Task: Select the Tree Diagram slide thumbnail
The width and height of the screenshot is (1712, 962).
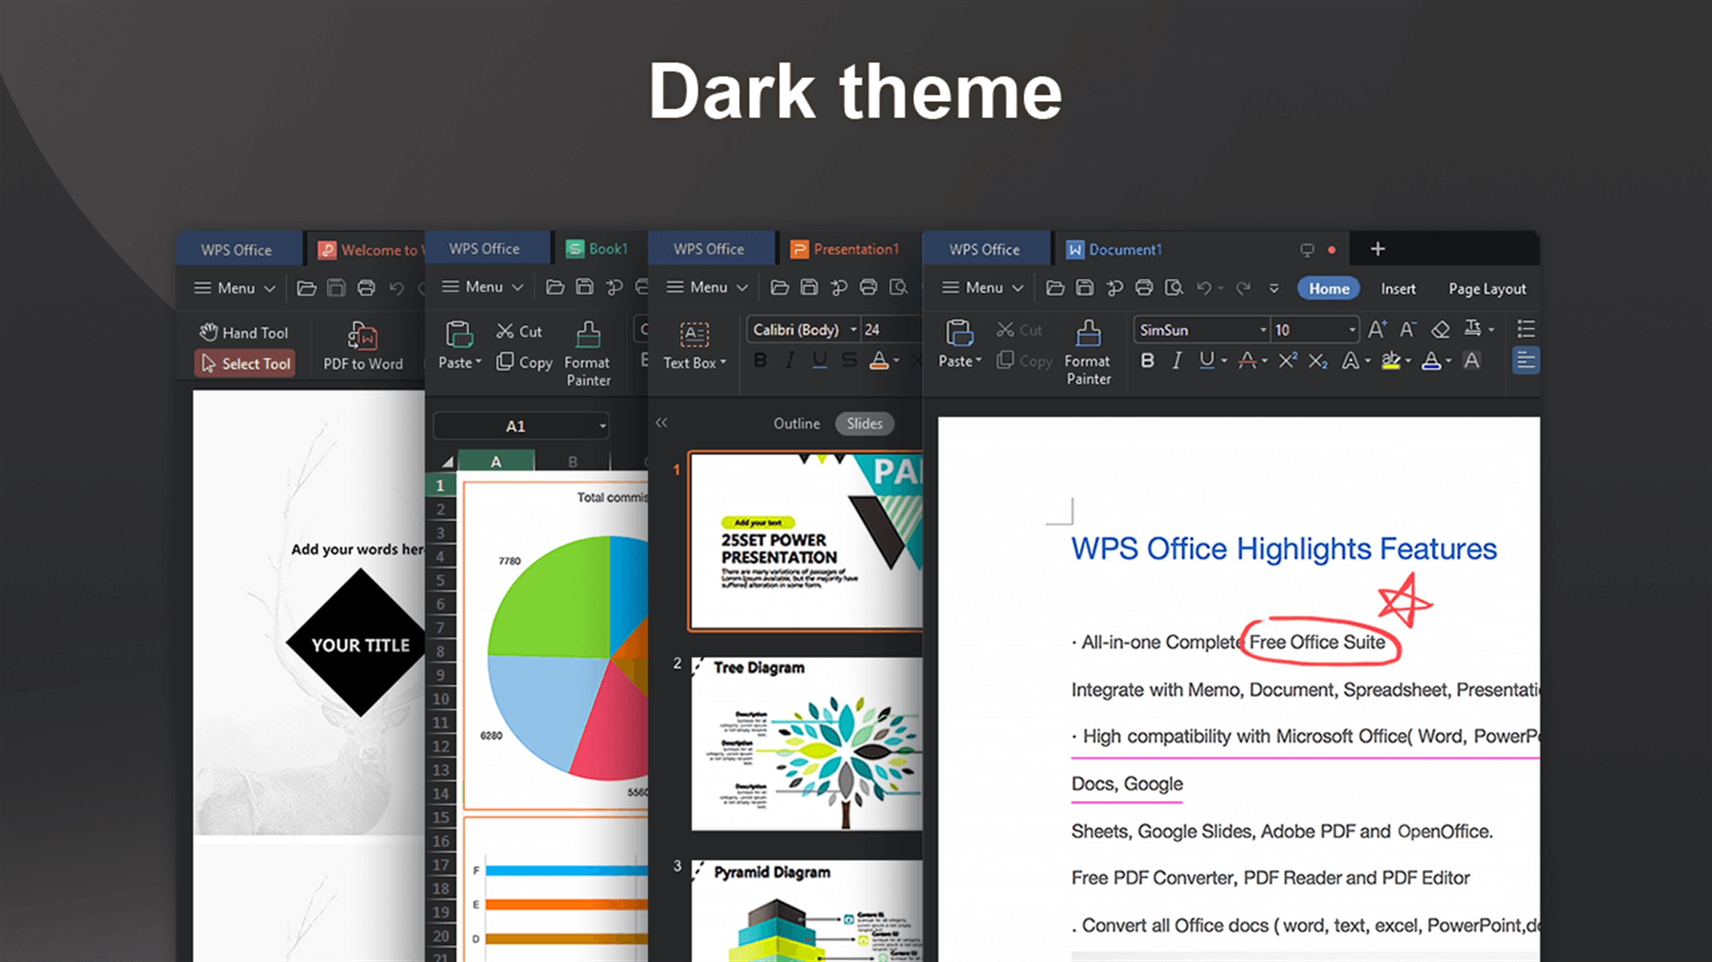Action: (805, 744)
